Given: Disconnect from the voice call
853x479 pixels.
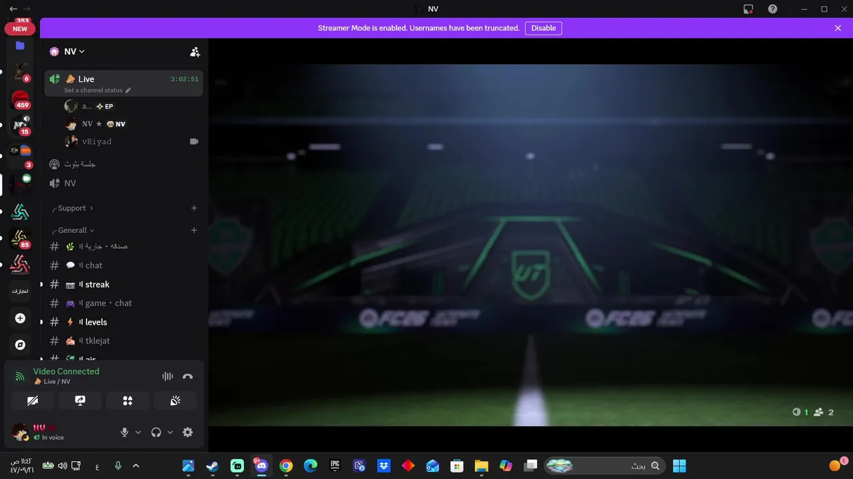Looking at the screenshot, I should click(x=188, y=377).
